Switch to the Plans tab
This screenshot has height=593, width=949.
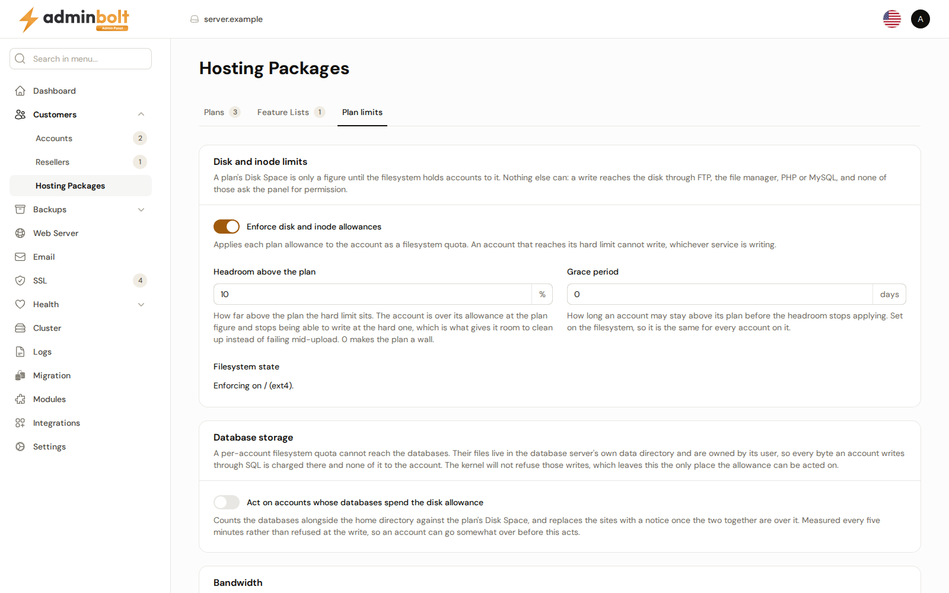pyautogui.click(x=222, y=112)
